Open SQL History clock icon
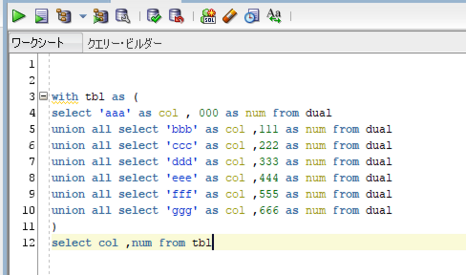Image resolution: width=466 pixels, height=275 pixels. 252,16
